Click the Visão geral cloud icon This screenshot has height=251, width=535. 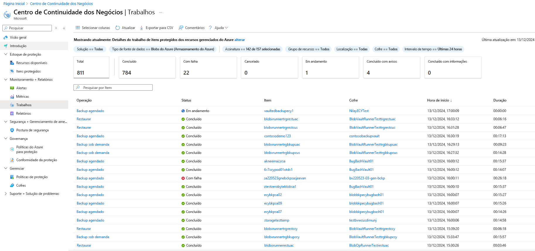6,37
